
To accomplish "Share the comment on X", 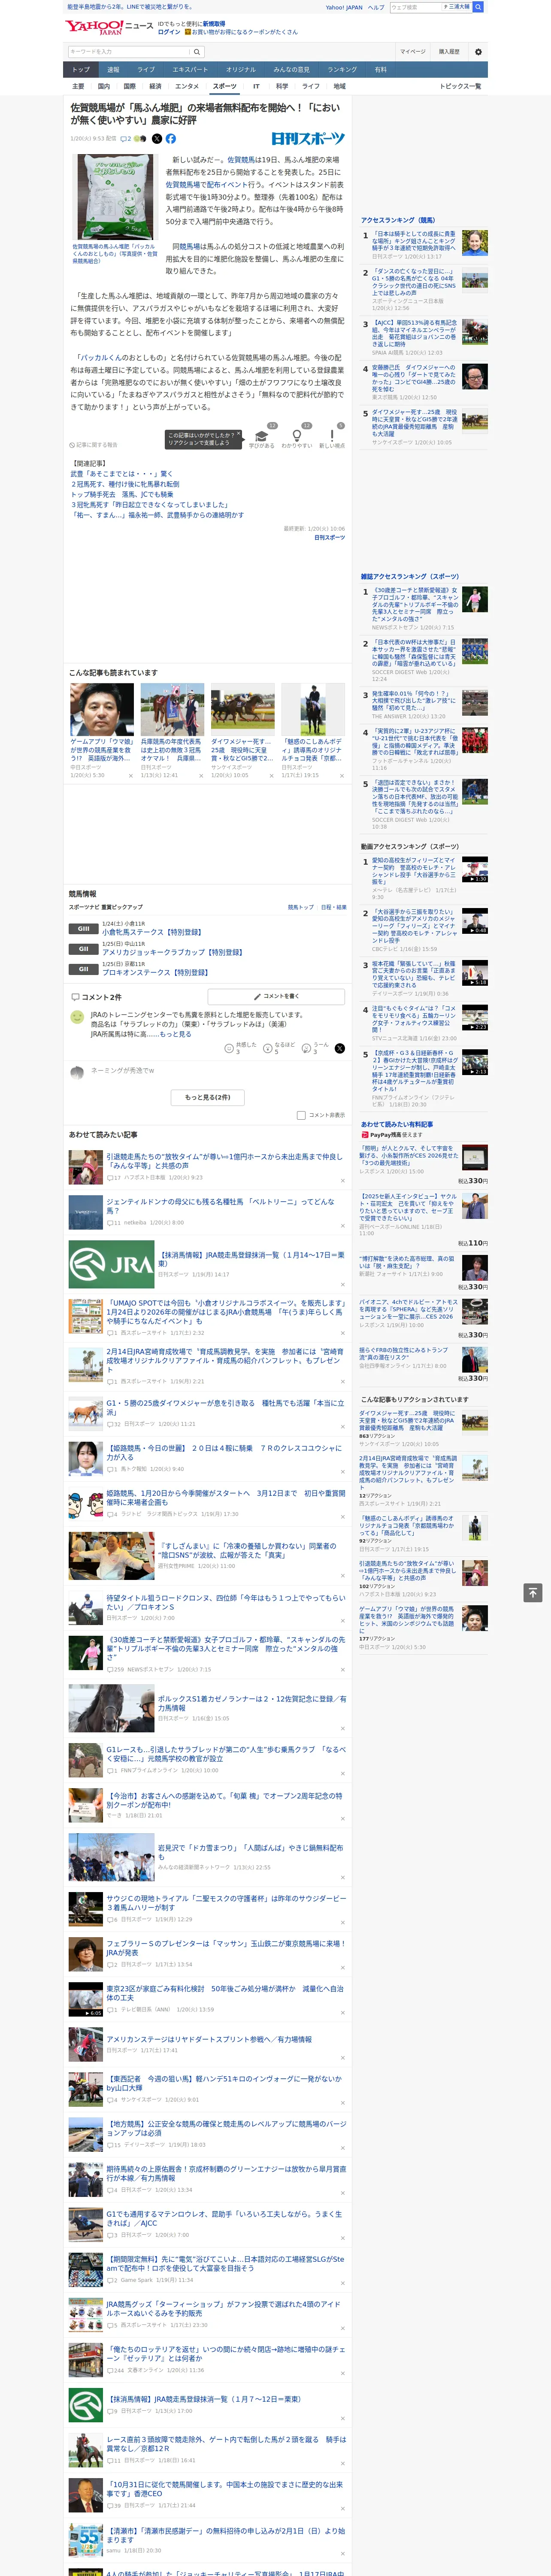I will 339,1048.
